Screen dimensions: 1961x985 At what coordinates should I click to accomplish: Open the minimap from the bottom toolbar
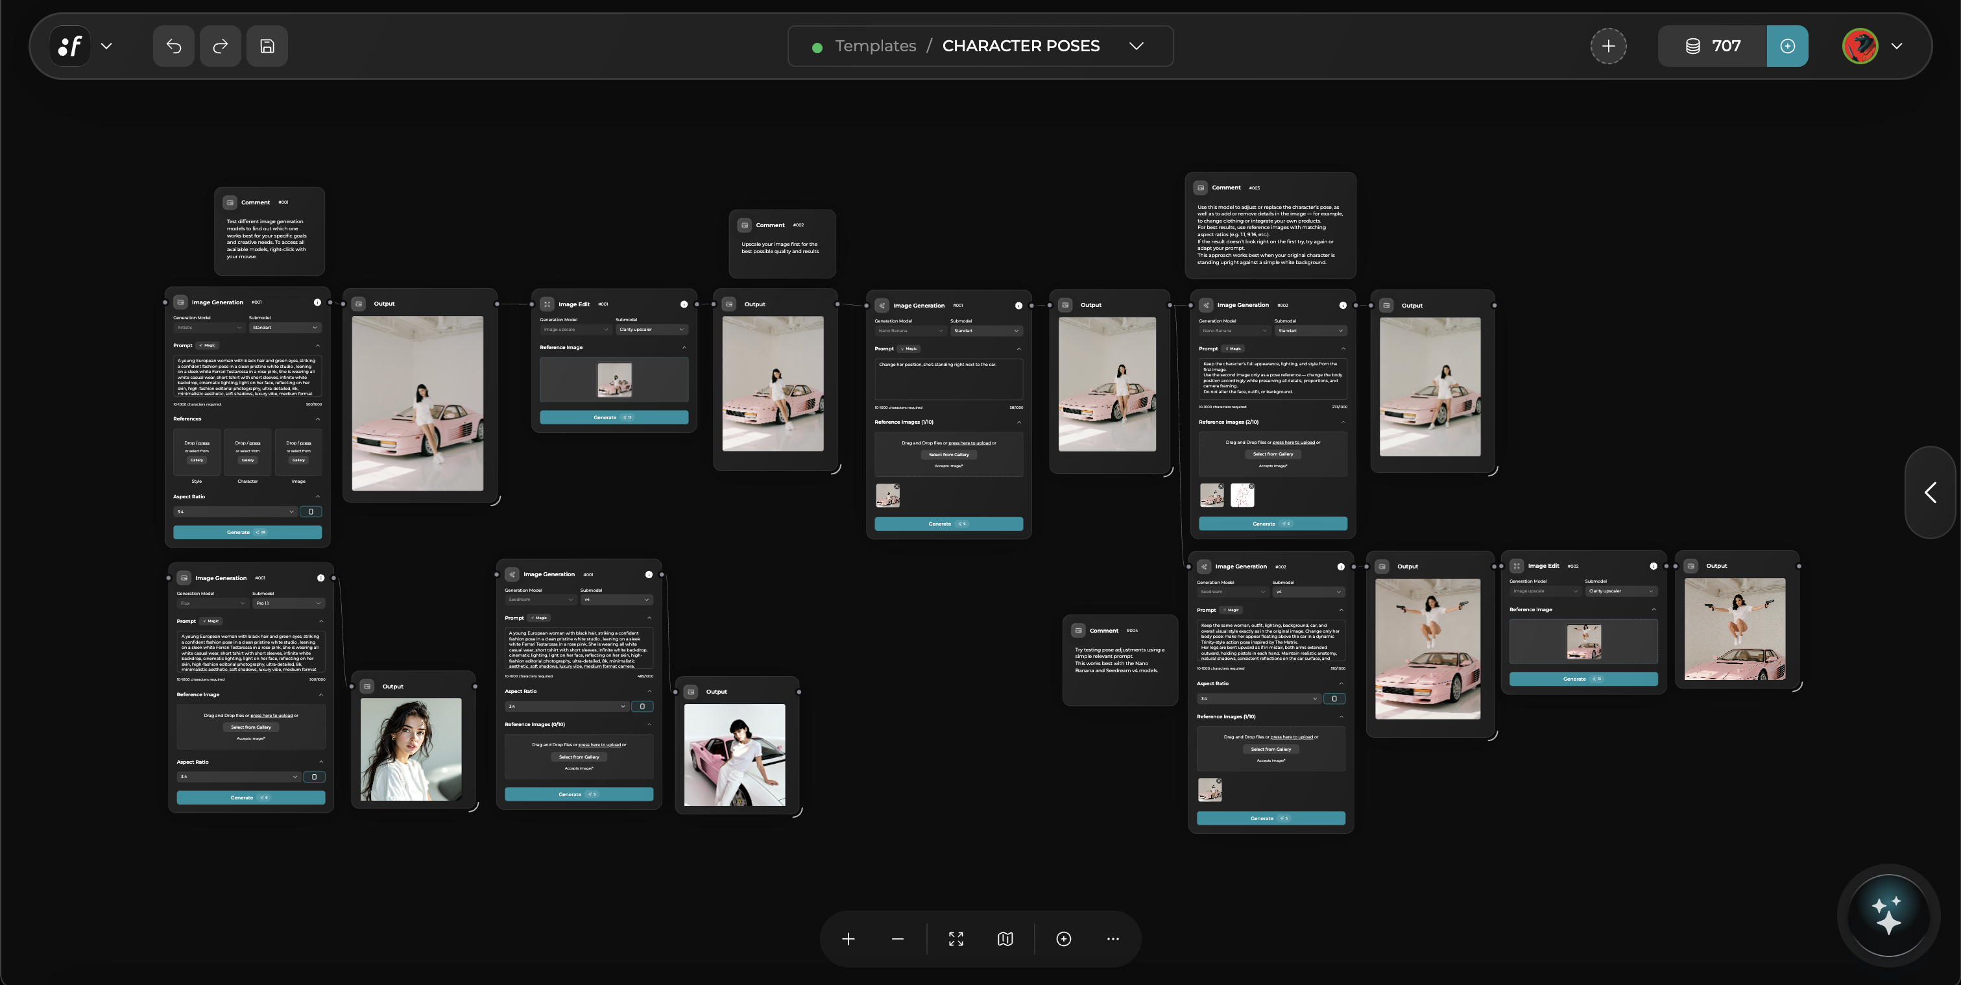pos(1005,938)
